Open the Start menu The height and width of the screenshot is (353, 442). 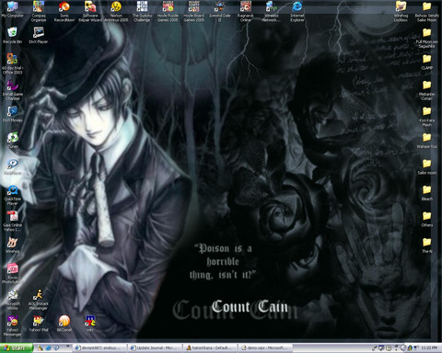click(x=16, y=347)
